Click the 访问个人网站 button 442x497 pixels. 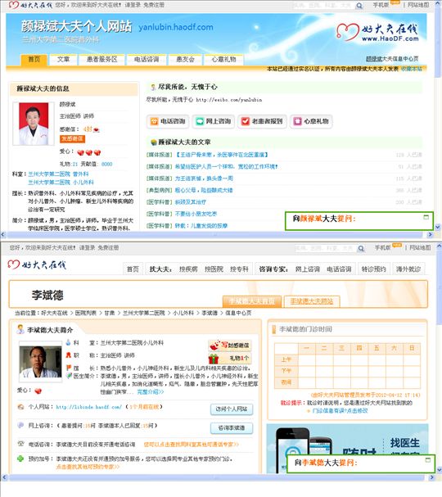(x=232, y=409)
